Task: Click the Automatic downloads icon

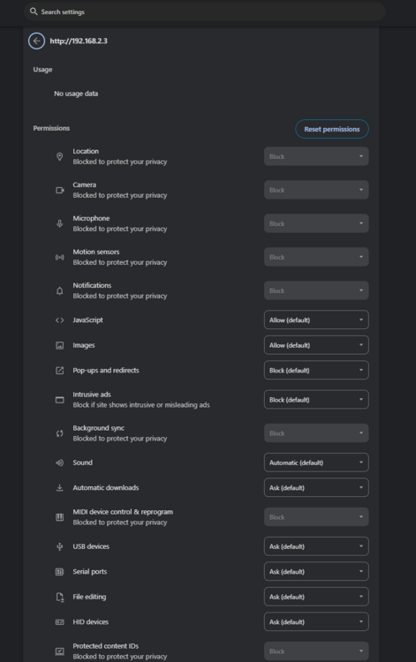Action: pos(59,488)
